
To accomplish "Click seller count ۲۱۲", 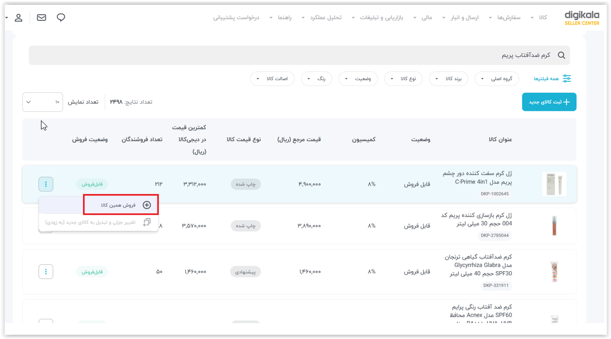I will tap(158, 184).
